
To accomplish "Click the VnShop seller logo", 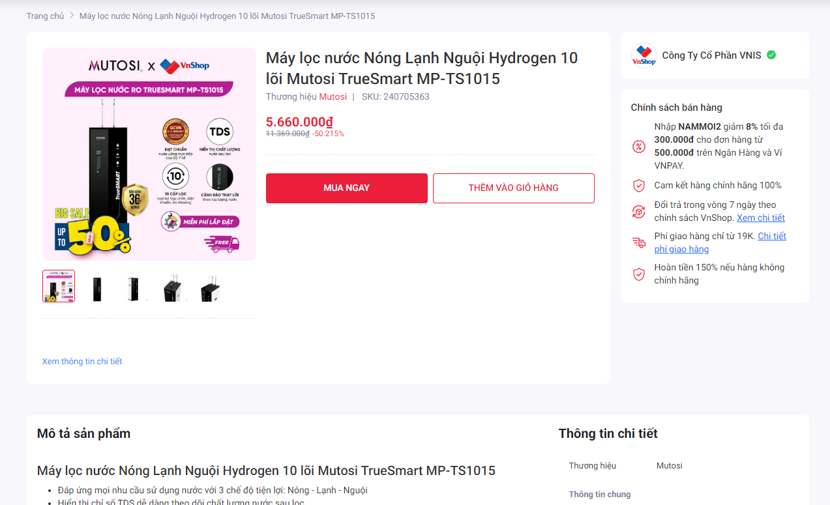I will click(644, 55).
